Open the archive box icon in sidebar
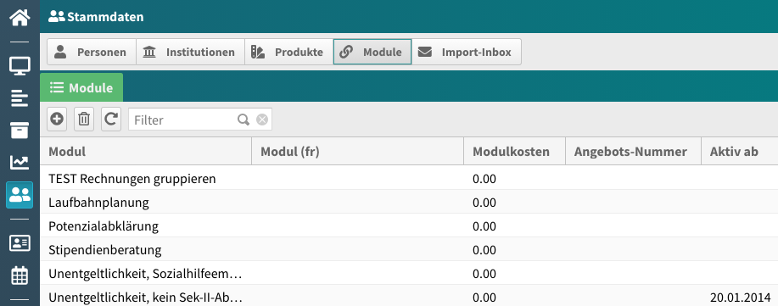778x306 pixels. point(20,130)
